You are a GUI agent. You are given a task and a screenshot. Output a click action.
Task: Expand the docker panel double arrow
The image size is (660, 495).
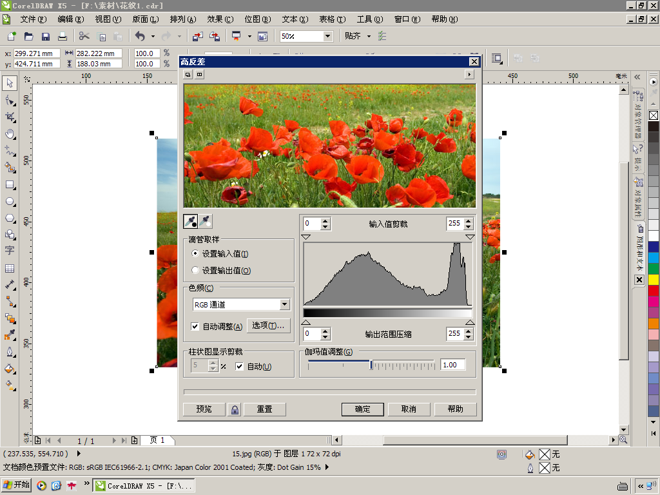(637, 77)
